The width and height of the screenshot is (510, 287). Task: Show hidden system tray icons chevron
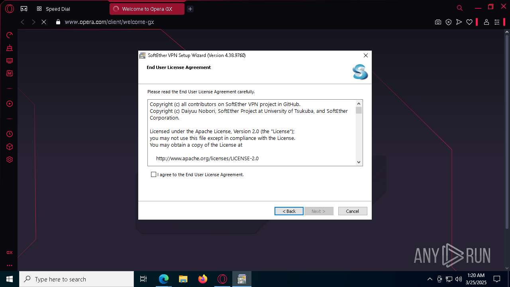point(430,279)
